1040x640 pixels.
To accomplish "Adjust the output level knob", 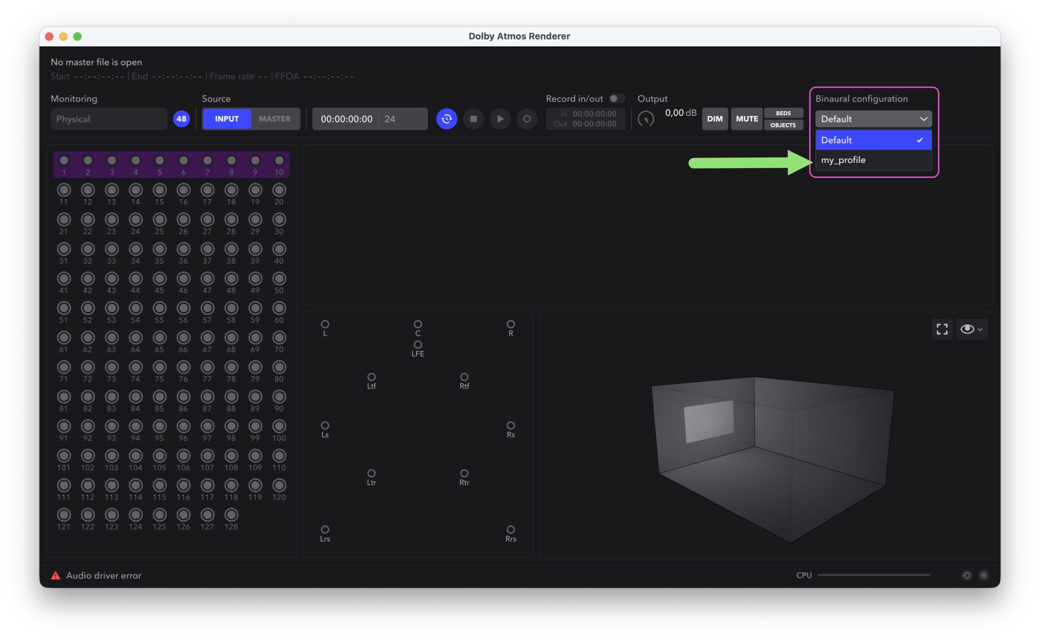I will [646, 119].
